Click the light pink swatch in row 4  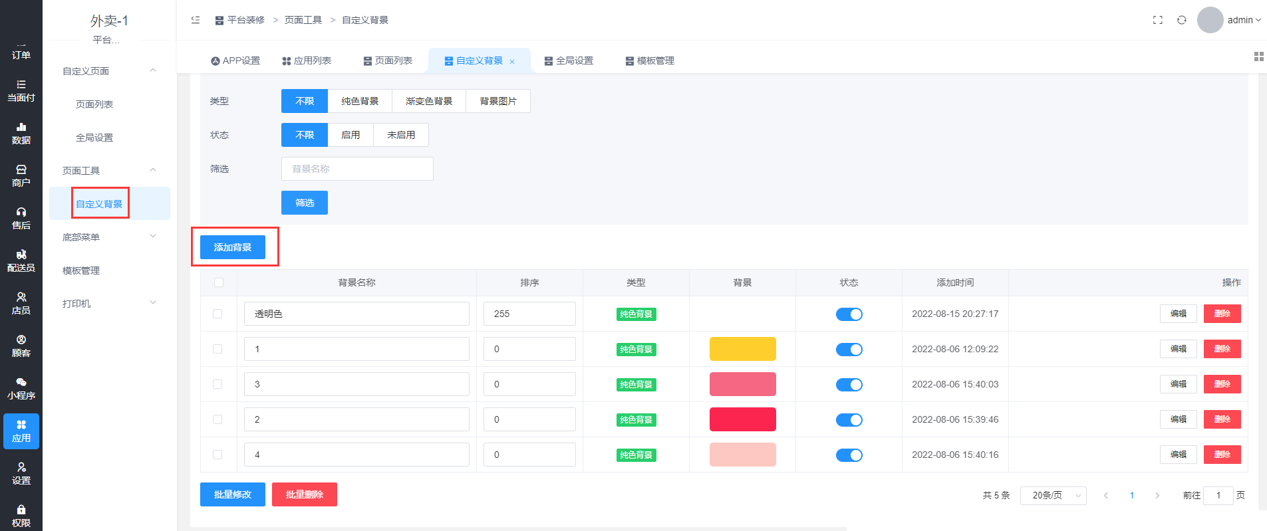[743, 455]
